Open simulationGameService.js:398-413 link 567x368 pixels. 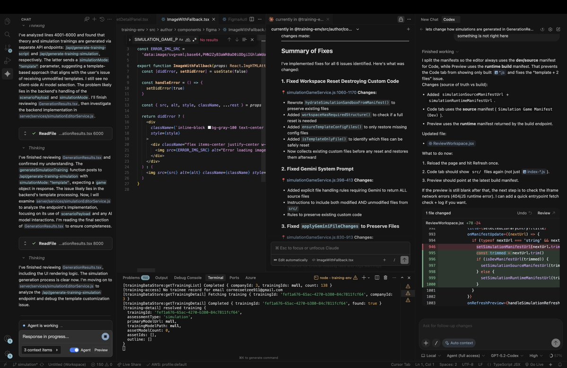pos(320,180)
